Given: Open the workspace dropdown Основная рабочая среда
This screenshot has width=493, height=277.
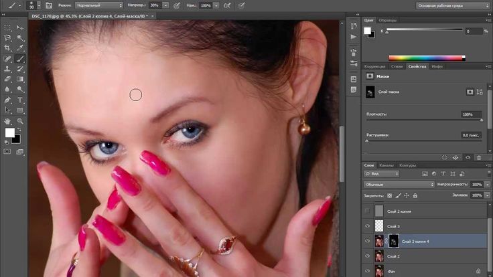Looking at the screenshot, I should 452,5.
